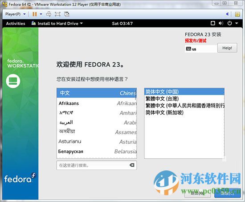The height and width of the screenshot is (202, 245).
Task: Select Arabic language row
Action: click(97, 122)
